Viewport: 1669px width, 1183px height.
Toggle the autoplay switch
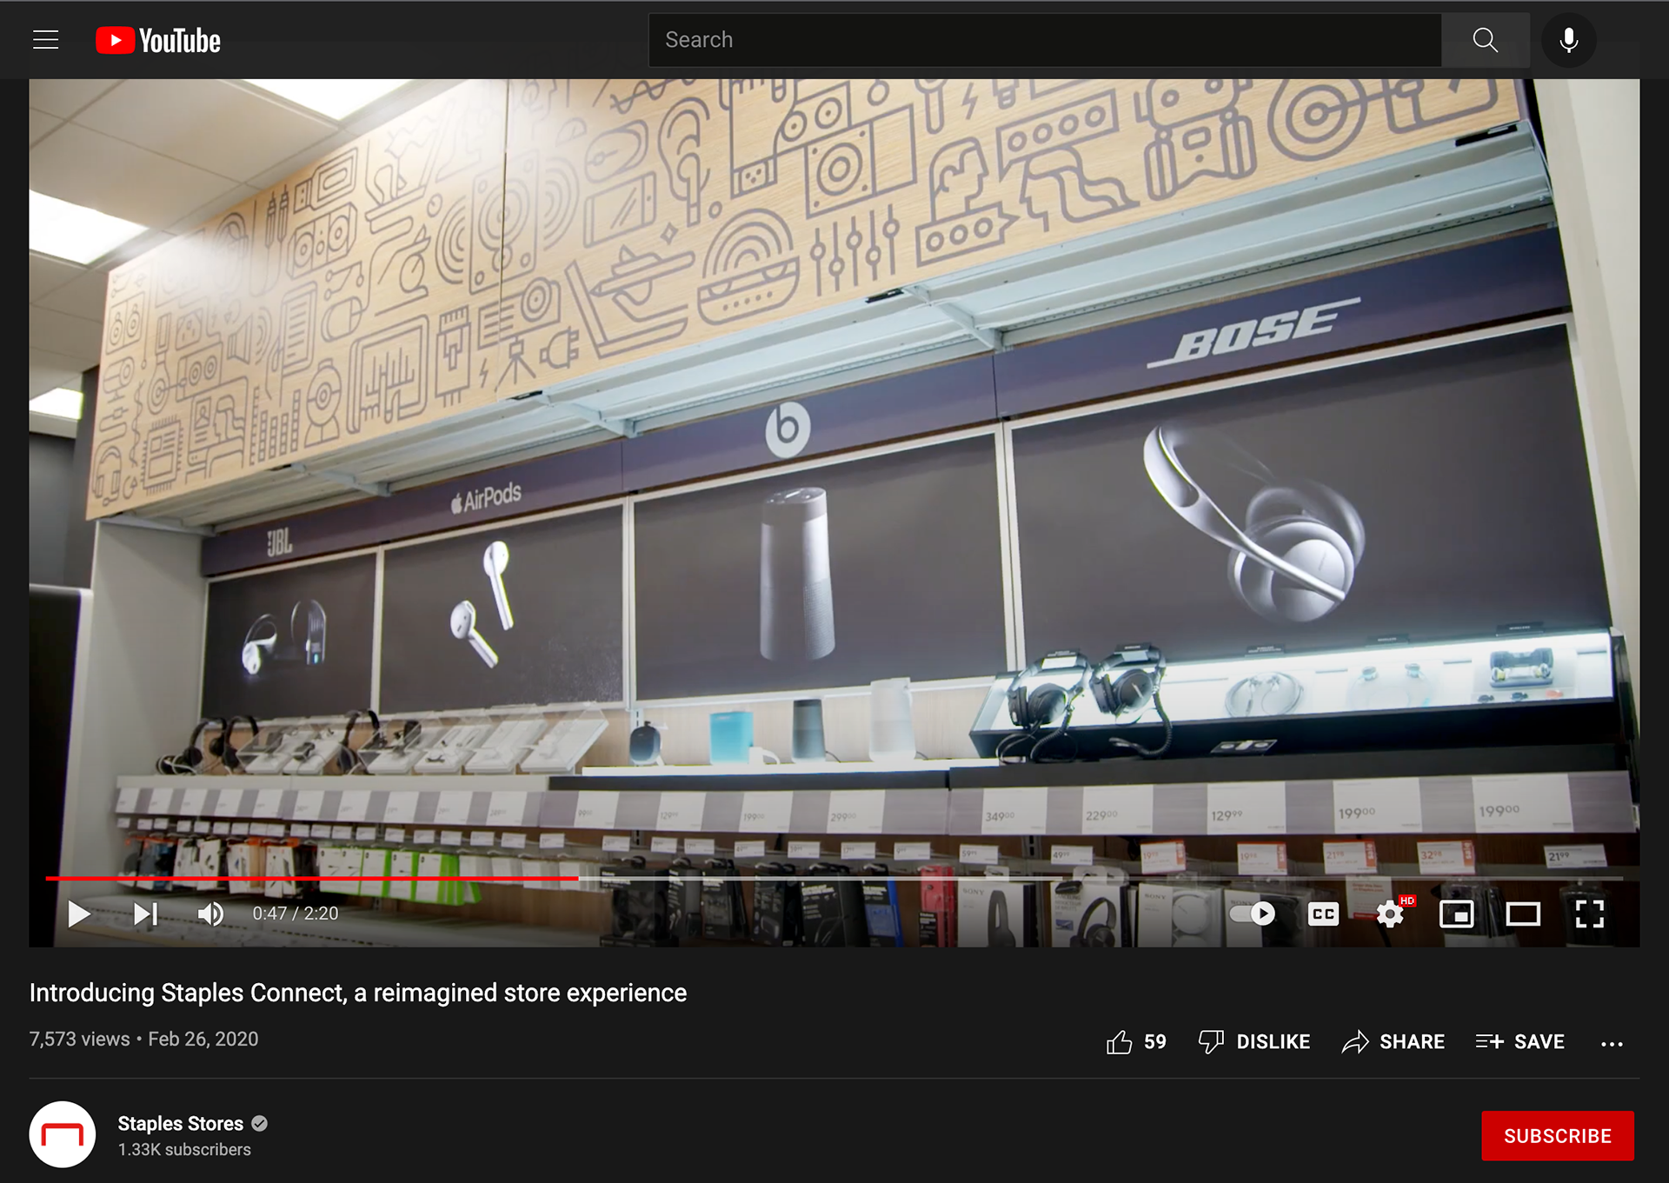tap(1253, 914)
